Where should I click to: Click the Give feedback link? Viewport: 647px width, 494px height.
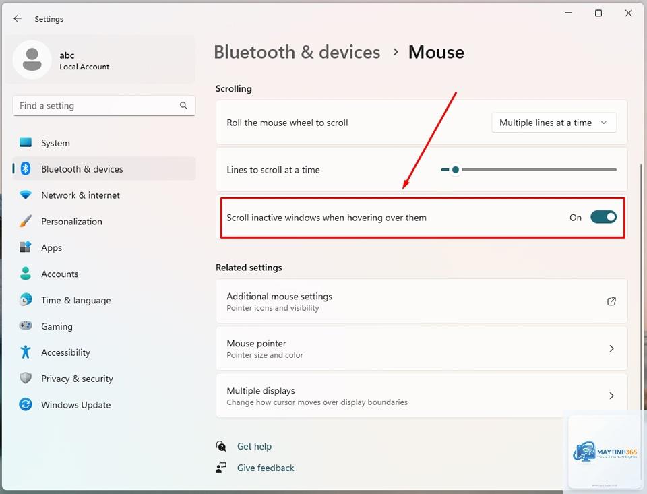coord(266,468)
